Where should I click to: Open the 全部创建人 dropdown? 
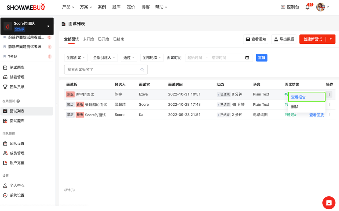(x=104, y=57)
